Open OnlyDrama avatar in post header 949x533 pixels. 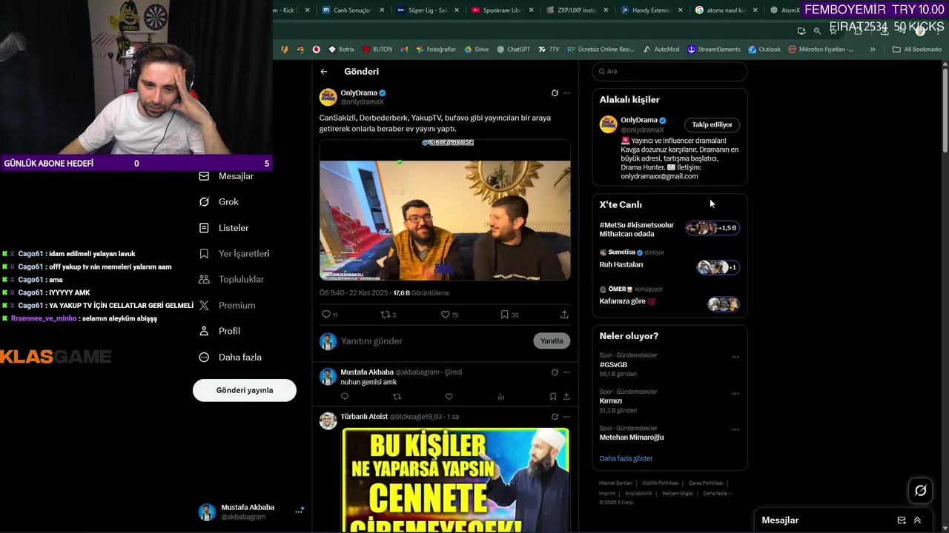(328, 97)
